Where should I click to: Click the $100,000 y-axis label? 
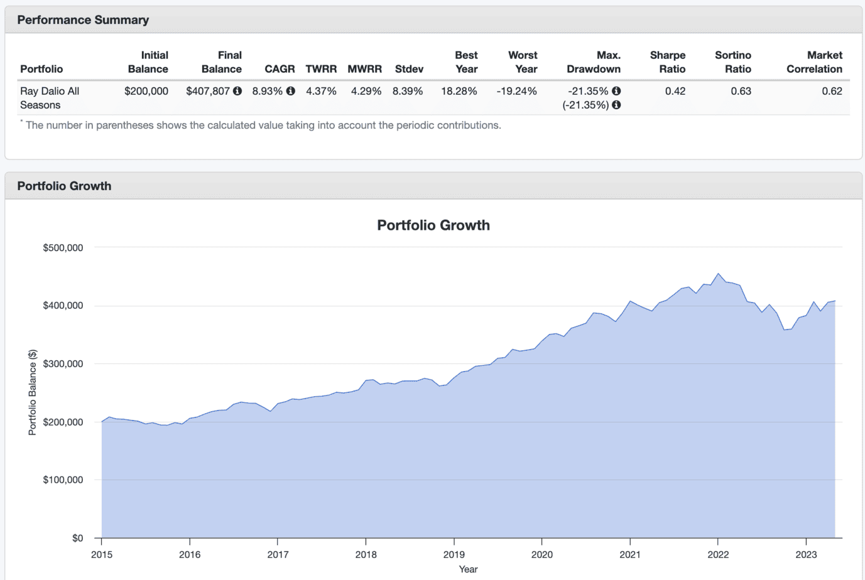click(x=63, y=480)
